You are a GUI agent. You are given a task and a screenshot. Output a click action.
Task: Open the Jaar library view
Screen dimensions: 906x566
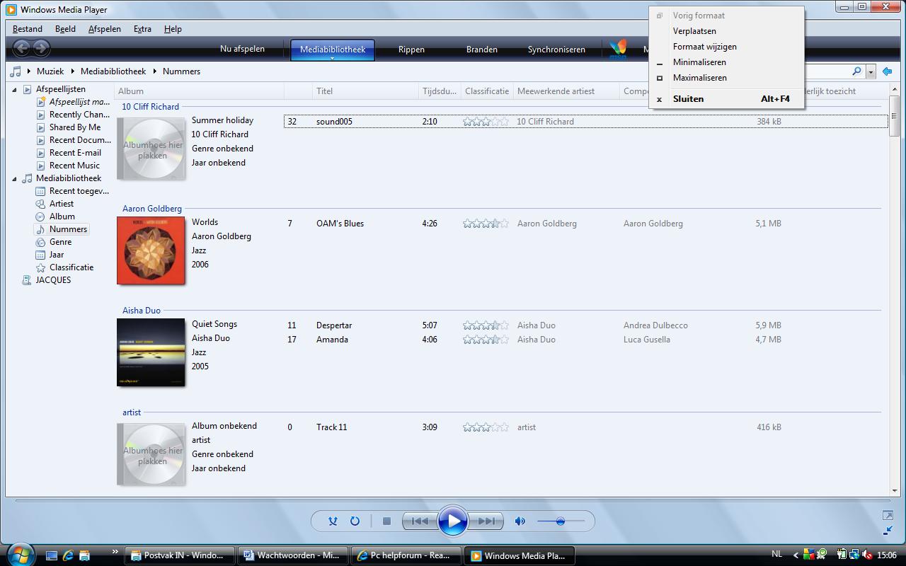click(50, 255)
